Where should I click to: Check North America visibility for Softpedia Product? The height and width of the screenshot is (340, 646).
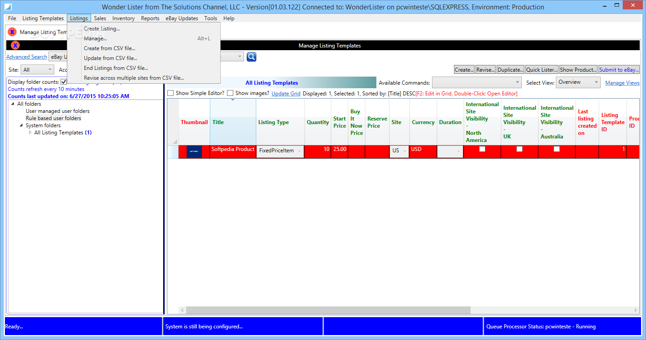(x=482, y=149)
